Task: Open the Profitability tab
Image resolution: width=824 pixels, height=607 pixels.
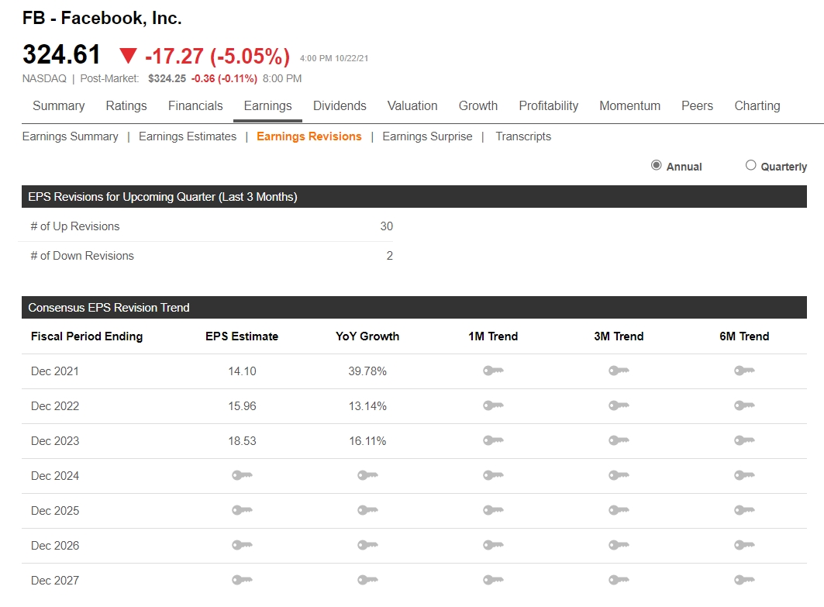Action: [549, 105]
